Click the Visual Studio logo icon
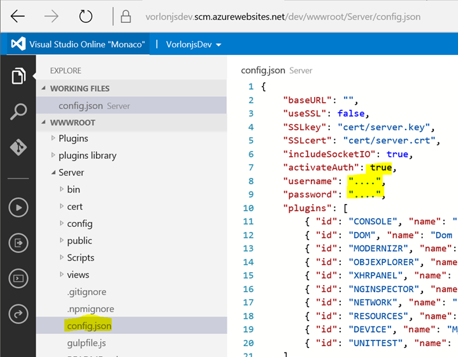The height and width of the screenshot is (357, 458). (18, 44)
